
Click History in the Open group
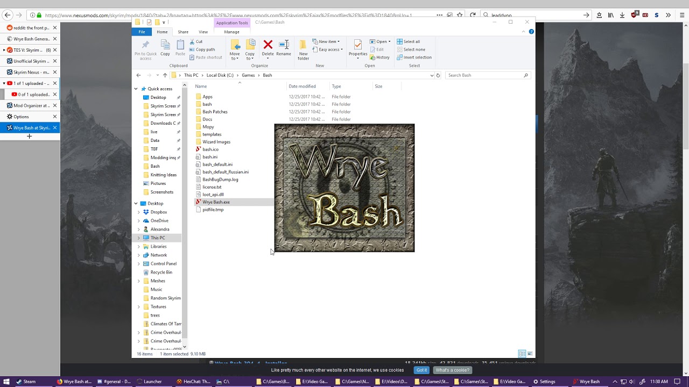[x=379, y=58]
